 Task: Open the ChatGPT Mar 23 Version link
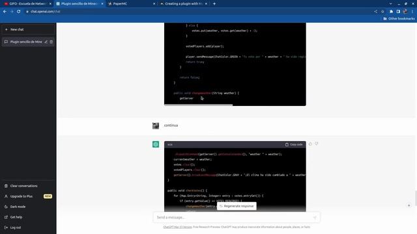point(178,227)
